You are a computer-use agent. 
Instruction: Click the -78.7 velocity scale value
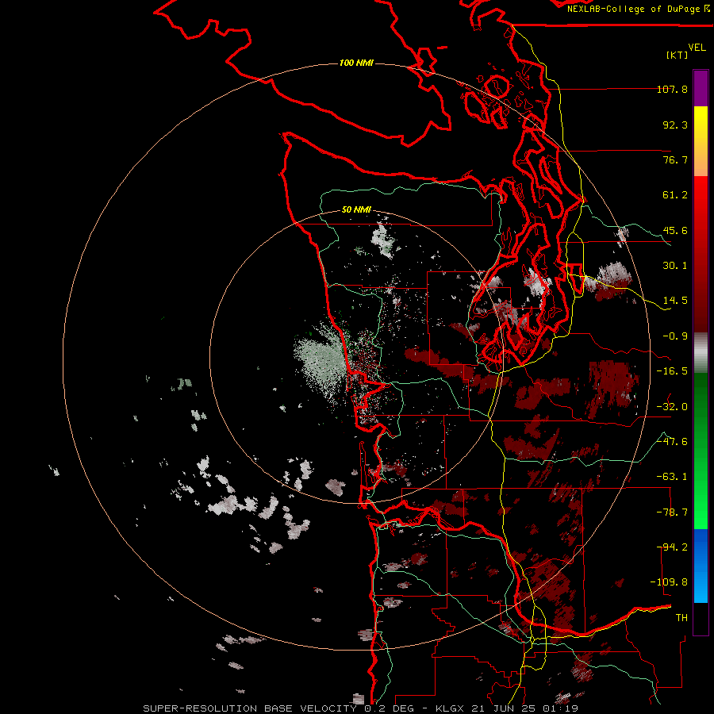(672, 512)
